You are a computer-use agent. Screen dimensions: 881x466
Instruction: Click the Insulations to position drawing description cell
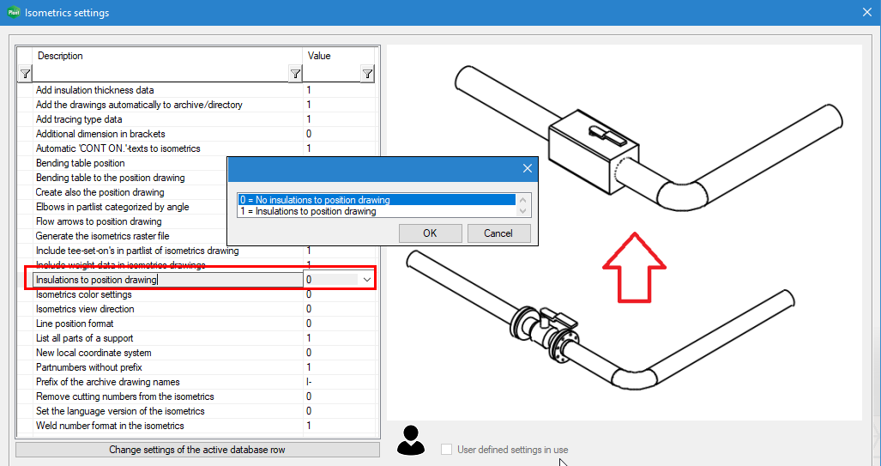point(168,280)
